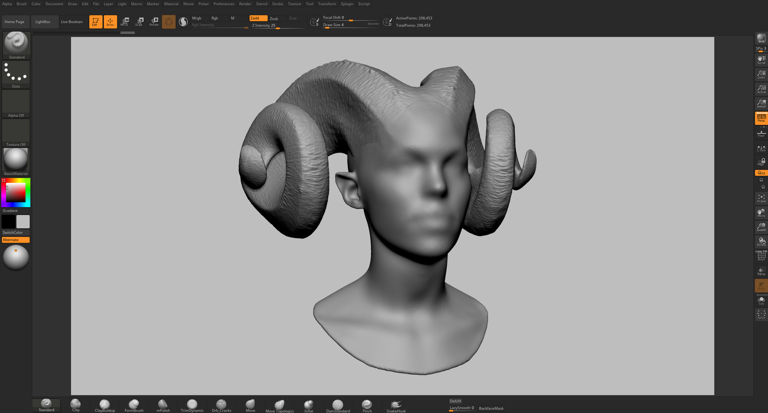768x413 pixels.
Task: Click the LightBox button
Action: pyautogui.click(x=43, y=22)
